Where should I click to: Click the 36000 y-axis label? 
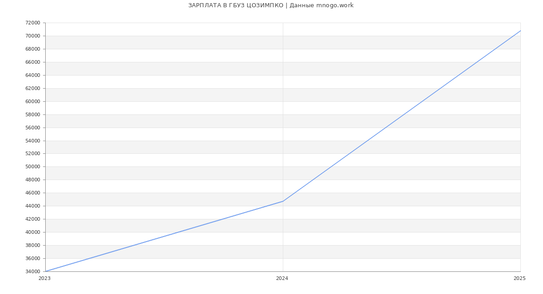point(33,259)
